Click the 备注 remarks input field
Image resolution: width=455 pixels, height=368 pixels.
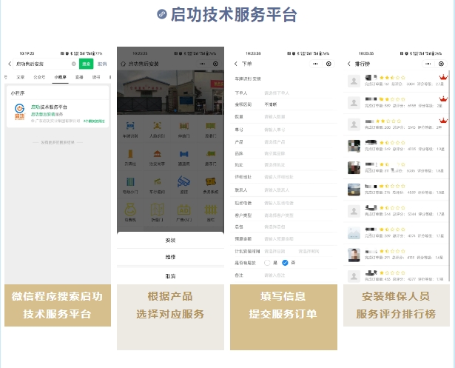pyautogui.click(x=283, y=275)
